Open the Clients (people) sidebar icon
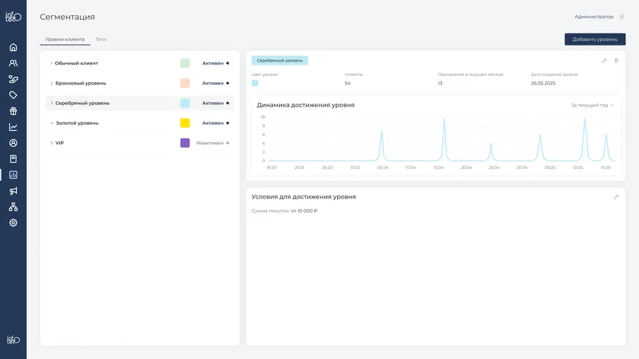 13,63
